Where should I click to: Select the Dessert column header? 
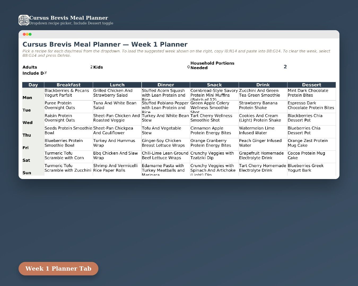312,85
